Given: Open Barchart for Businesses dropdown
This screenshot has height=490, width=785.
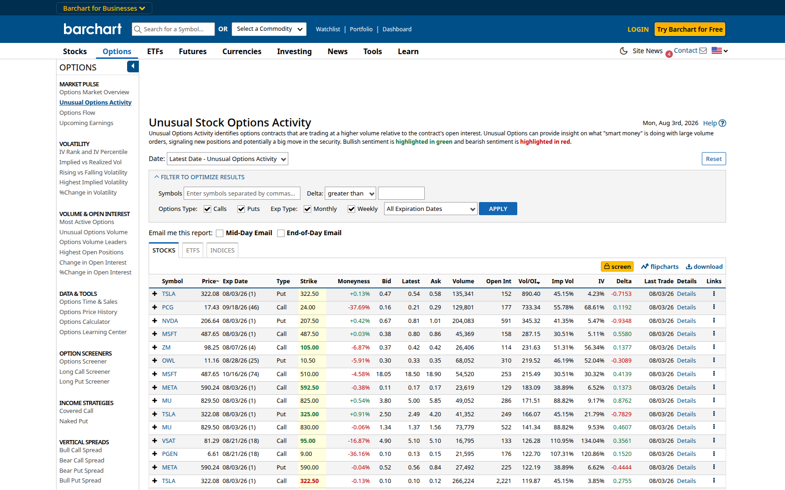Looking at the screenshot, I should tap(104, 8).
